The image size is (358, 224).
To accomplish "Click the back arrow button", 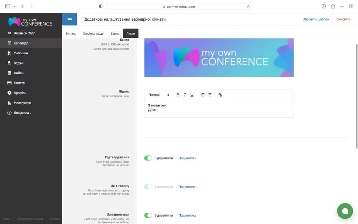I will click(x=70, y=19).
